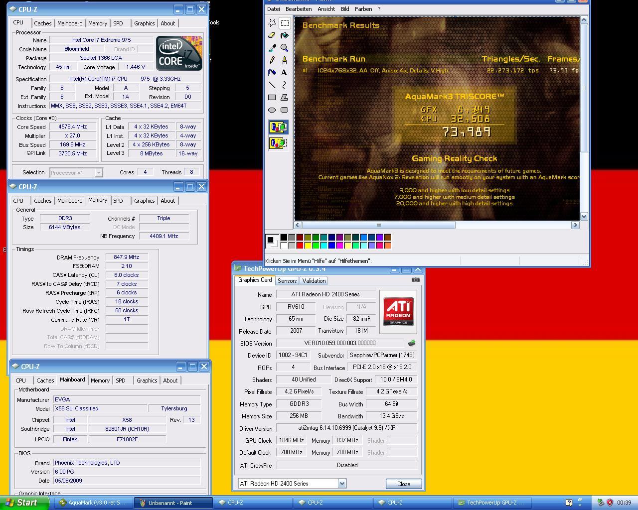Image resolution: width=638 pixels, height=510 pixels.
Task: Open Caches tab in top CPU-Z window
Action: 43,23
